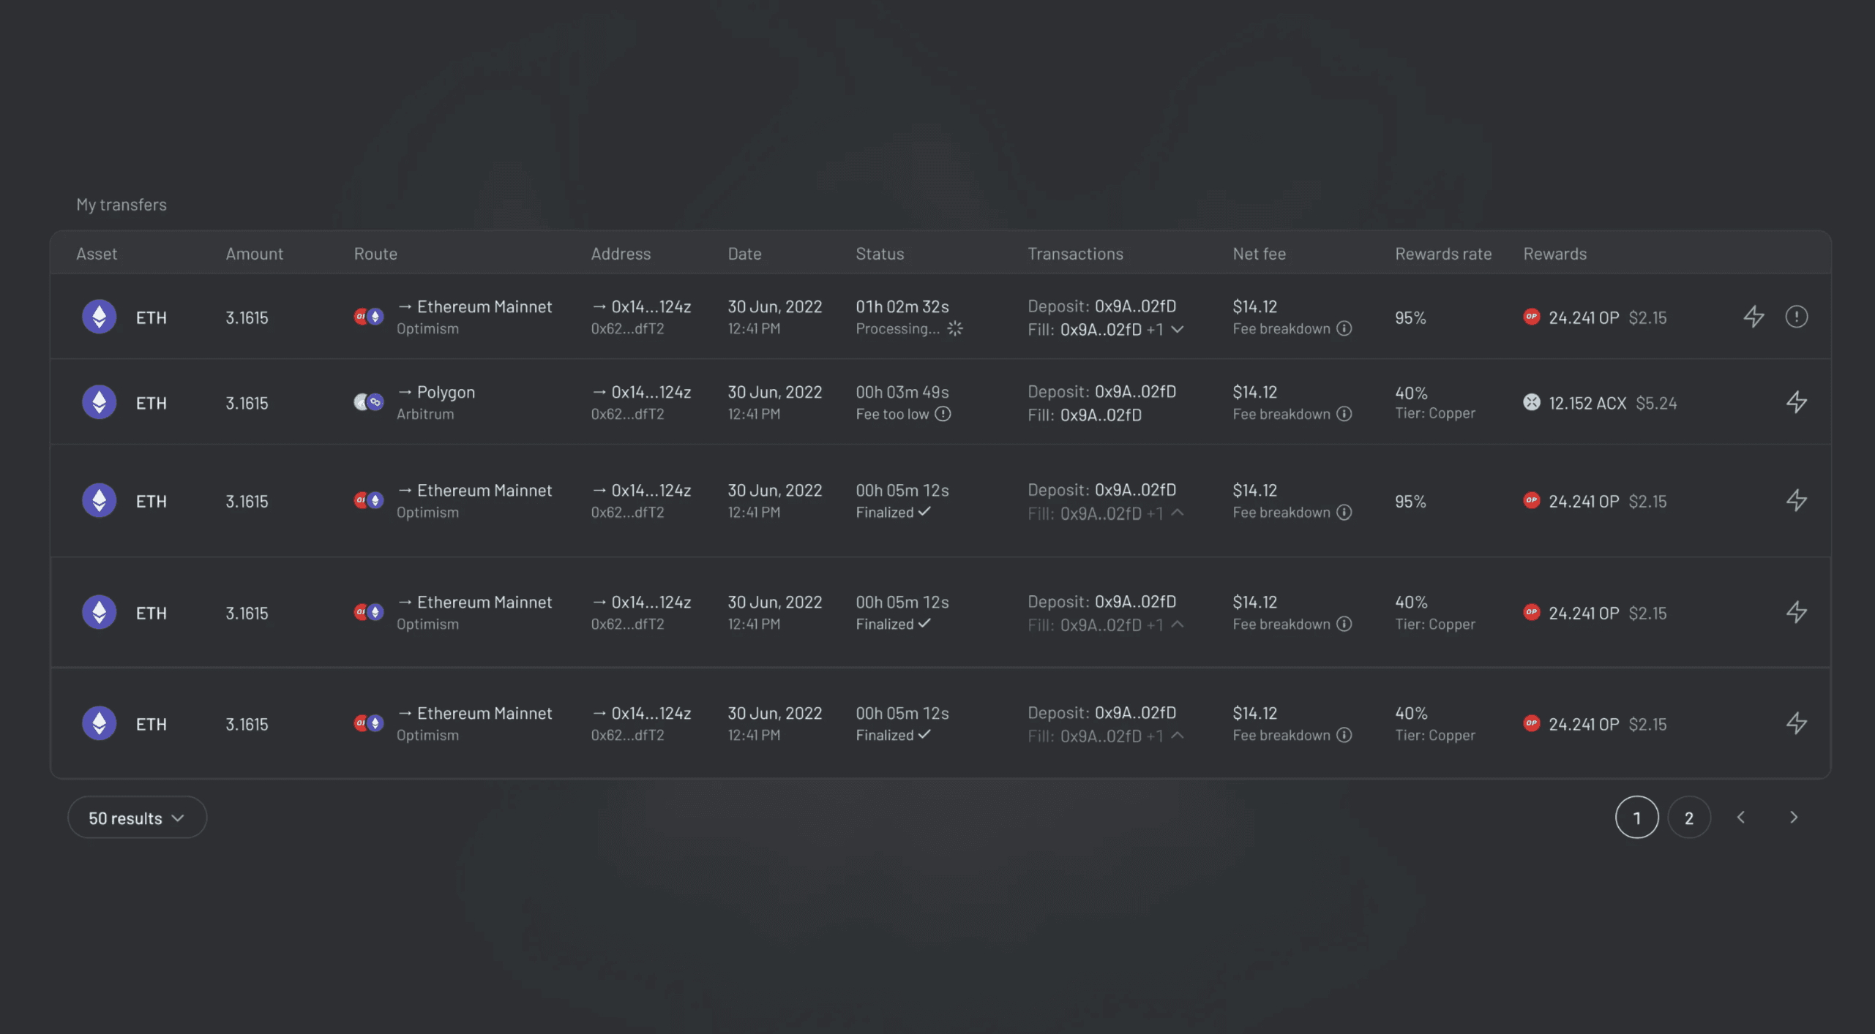Click the lightning bolt icon in the Processing row

pos(1754,317)
